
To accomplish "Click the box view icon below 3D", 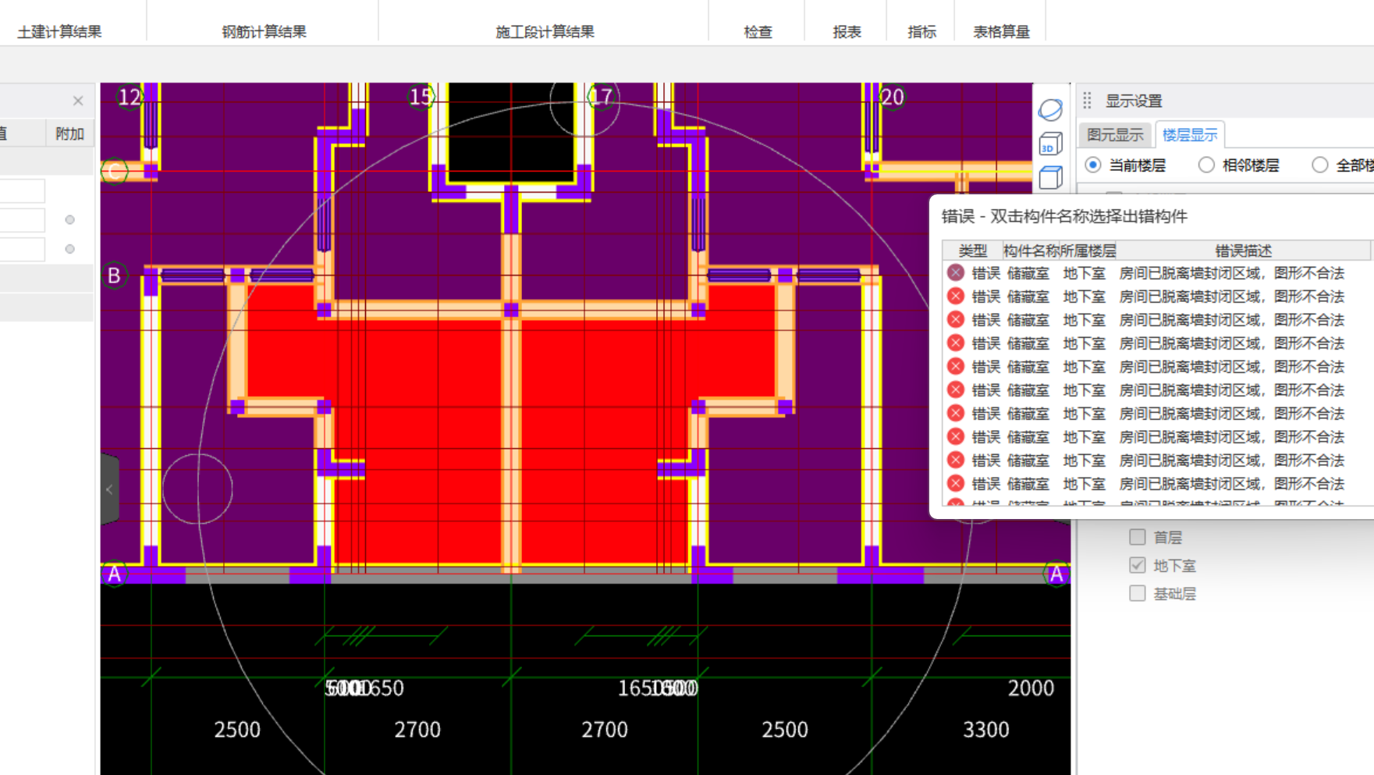I will point(1051,178).
